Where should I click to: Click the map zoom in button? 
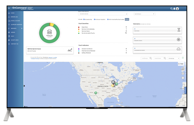tap(183, 73)
